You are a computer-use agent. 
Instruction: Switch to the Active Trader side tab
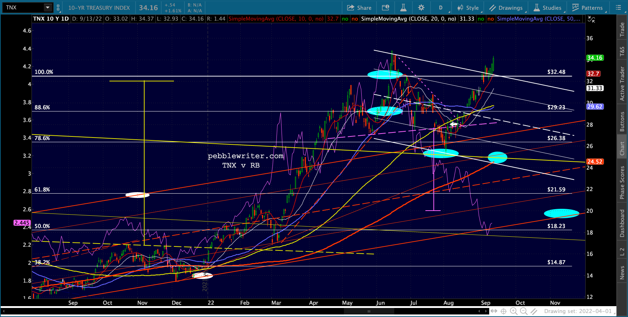pyautogui.click(x=622, y=84)
